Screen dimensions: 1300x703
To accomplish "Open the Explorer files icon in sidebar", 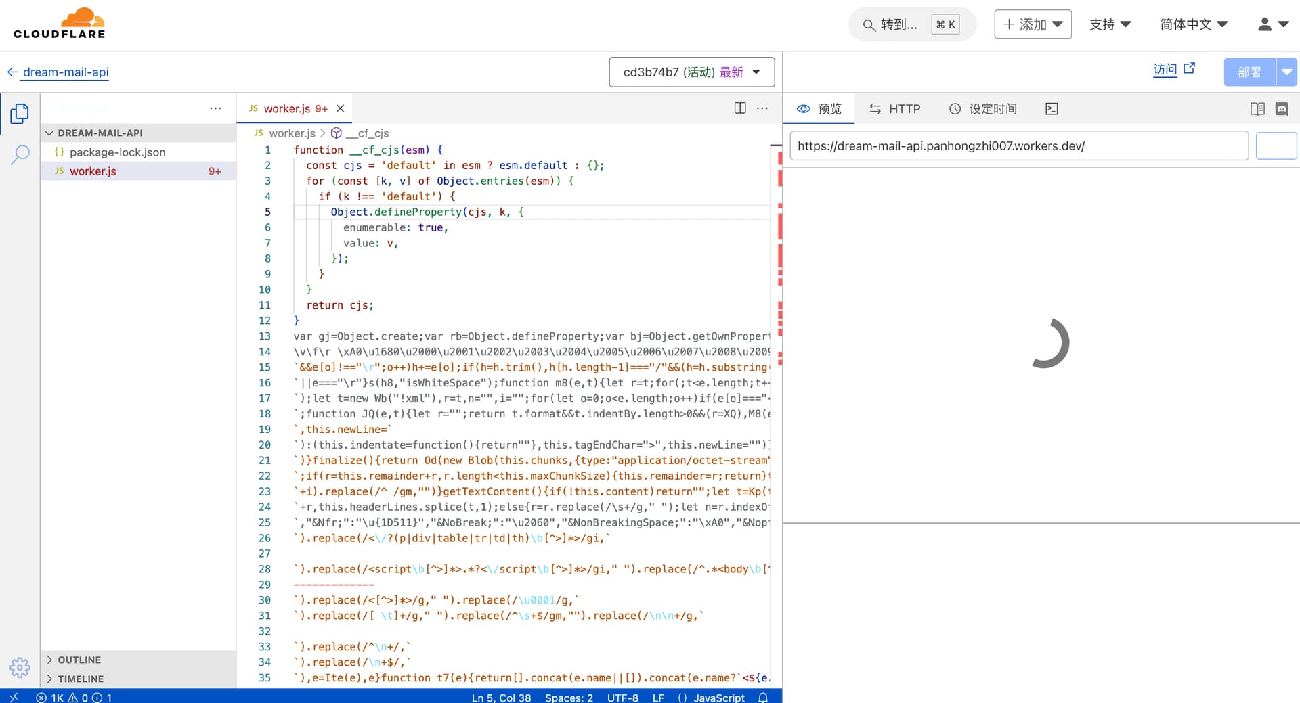I will click(x=20, y=114).
